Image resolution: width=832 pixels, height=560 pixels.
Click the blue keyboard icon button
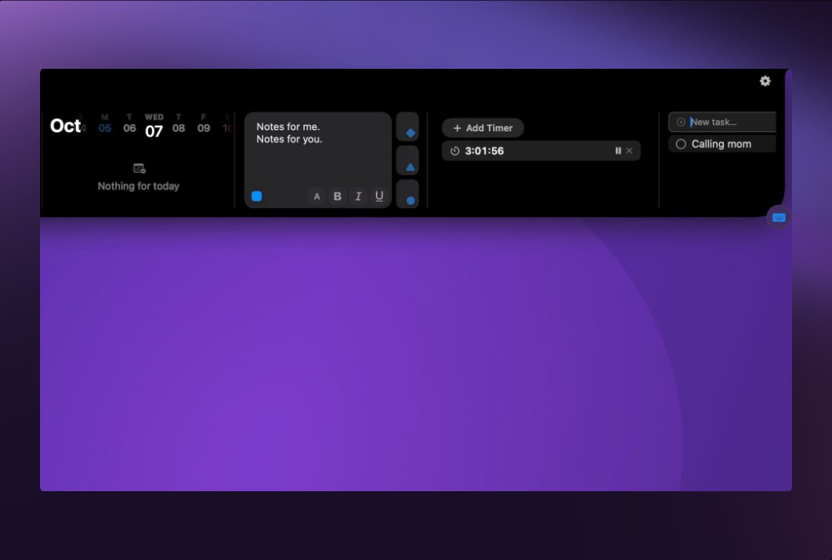(x=778, y=218)
